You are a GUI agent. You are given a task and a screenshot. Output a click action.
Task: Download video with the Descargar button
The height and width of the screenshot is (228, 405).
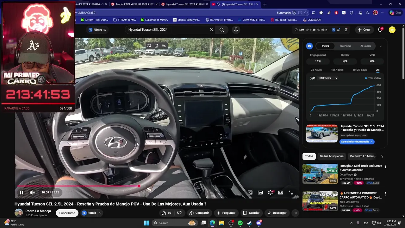point(277,213)
